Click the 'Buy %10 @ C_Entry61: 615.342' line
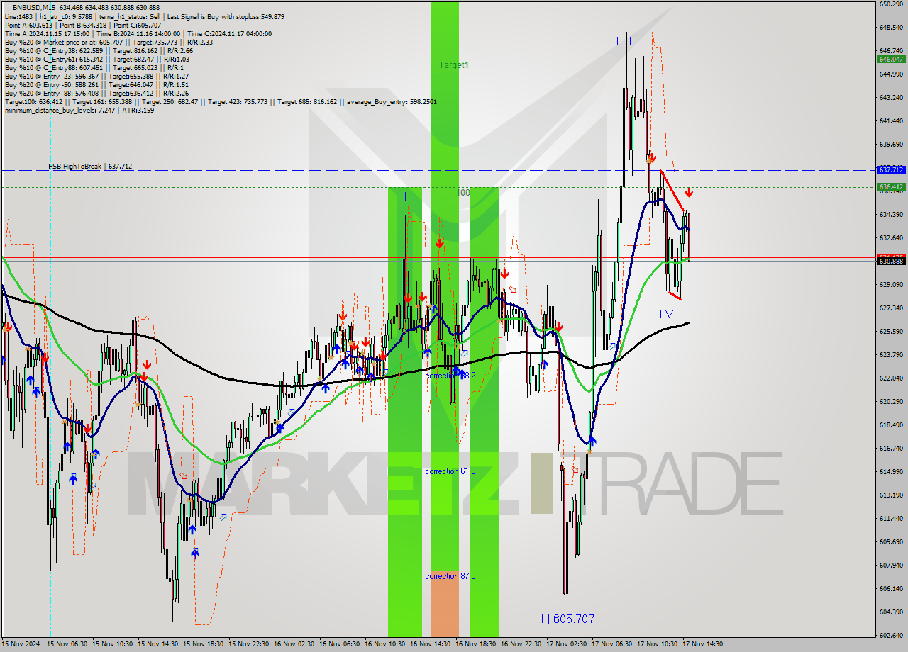The height and width of the screenshot is (652, 908). 97,59
